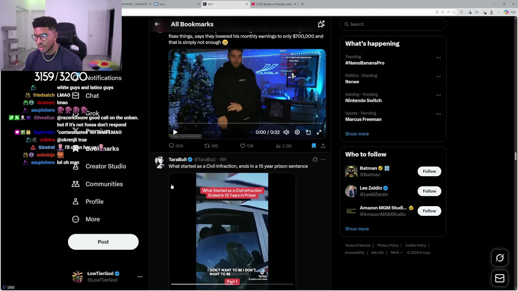This screenshot has width=518, height=291.
Task: Close the X browser tab
Action: point(247,4)
